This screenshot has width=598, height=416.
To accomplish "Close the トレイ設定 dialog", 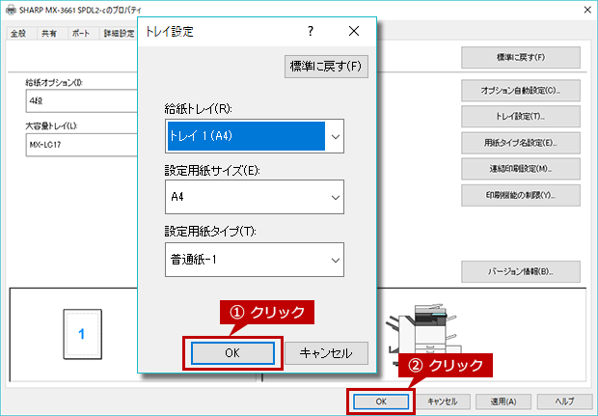I will (x=354, y=31).
